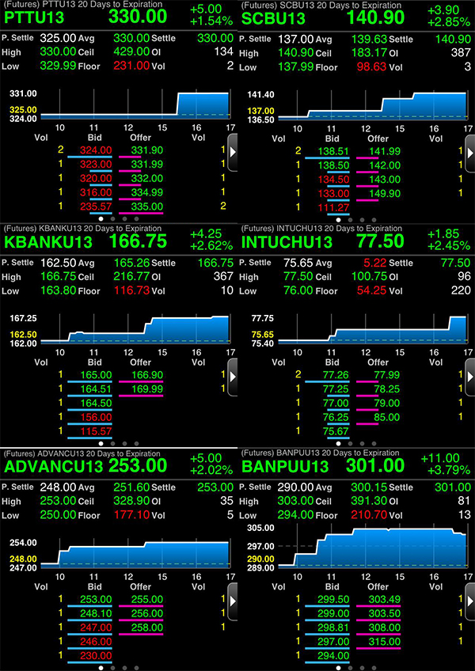This screenshot has height=671, width=475.
Task: Select ADVANCU13 bid 230.00
Action: point(95,655)
